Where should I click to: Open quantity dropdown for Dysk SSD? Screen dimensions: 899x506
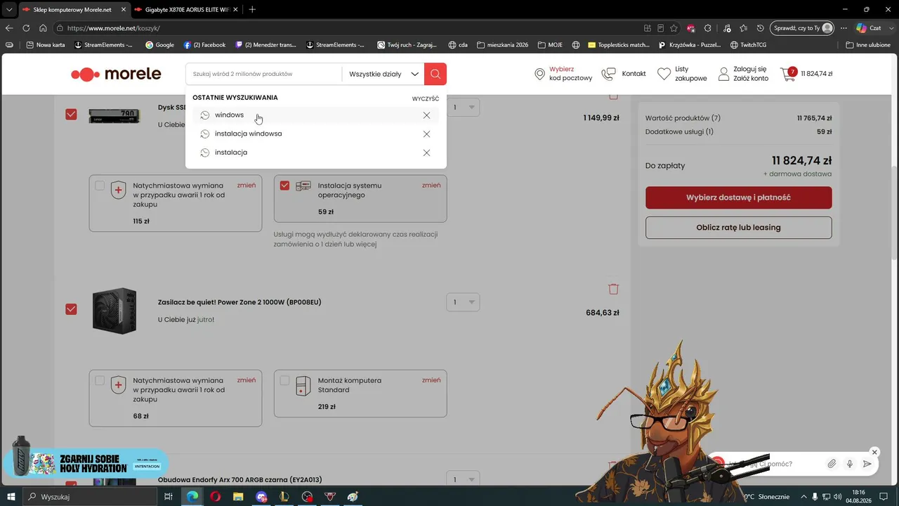pyautogui.click(x=463, y=108)
